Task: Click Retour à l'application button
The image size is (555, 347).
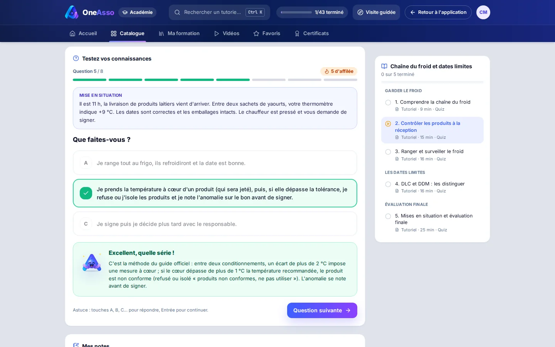Action: [438, 12]
